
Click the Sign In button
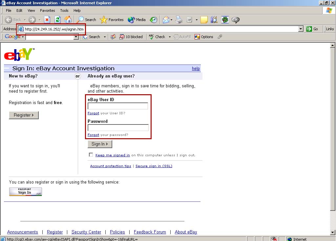tap(100, 144)
